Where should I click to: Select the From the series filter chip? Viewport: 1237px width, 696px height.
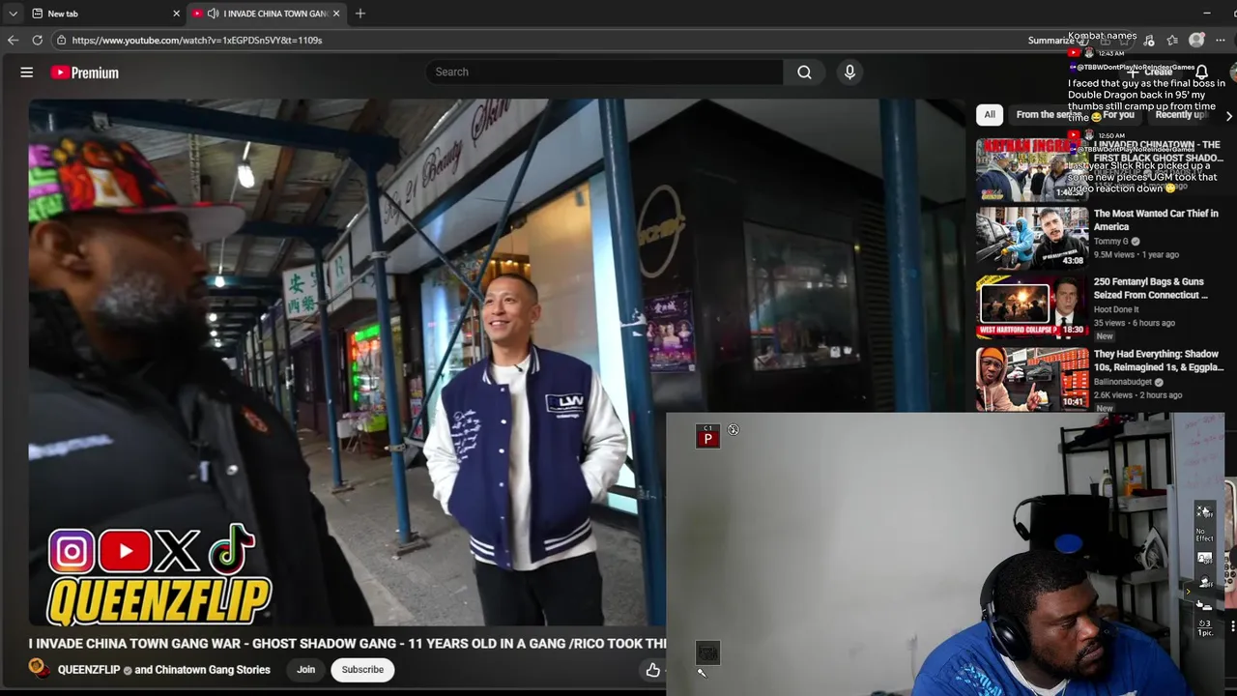(1049, 114)
